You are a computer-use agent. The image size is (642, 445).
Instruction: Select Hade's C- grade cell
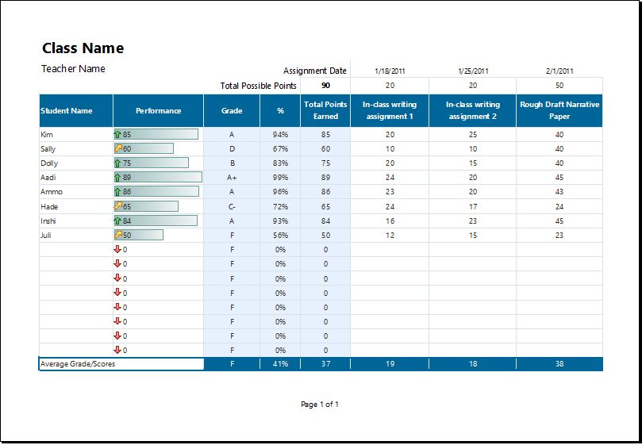pos(232,206)
